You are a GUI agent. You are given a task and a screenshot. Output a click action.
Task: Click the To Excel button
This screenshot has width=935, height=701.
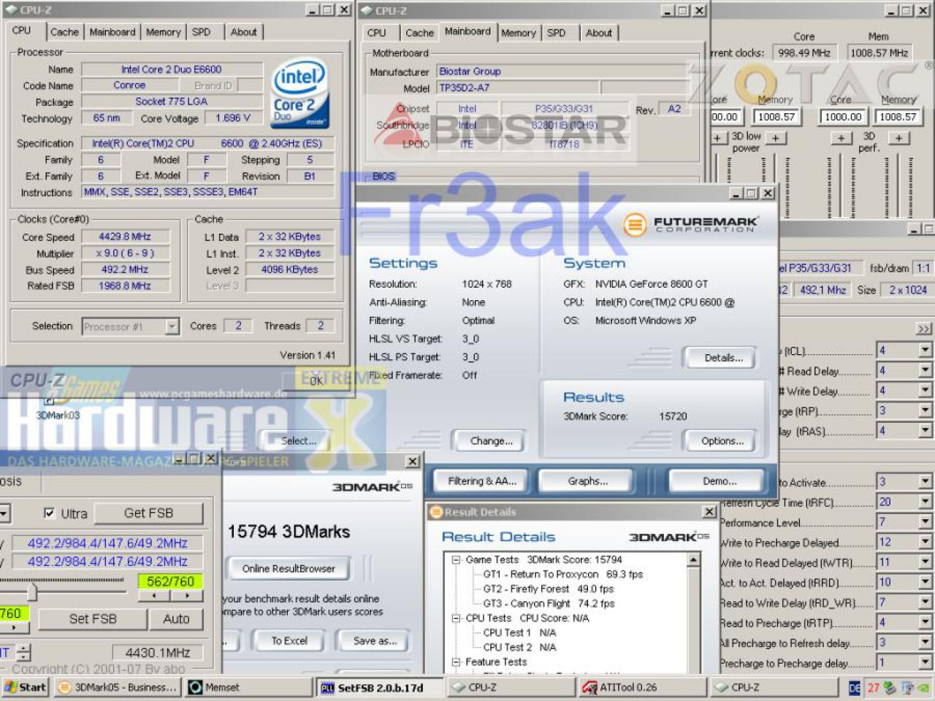289,640
